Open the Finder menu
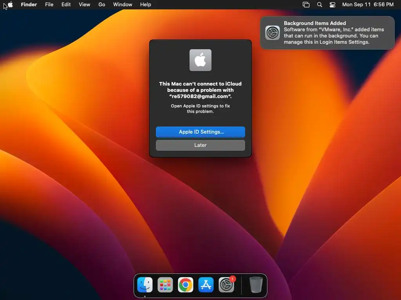Viewport: 401px width, 300px height. pos(29,5)
